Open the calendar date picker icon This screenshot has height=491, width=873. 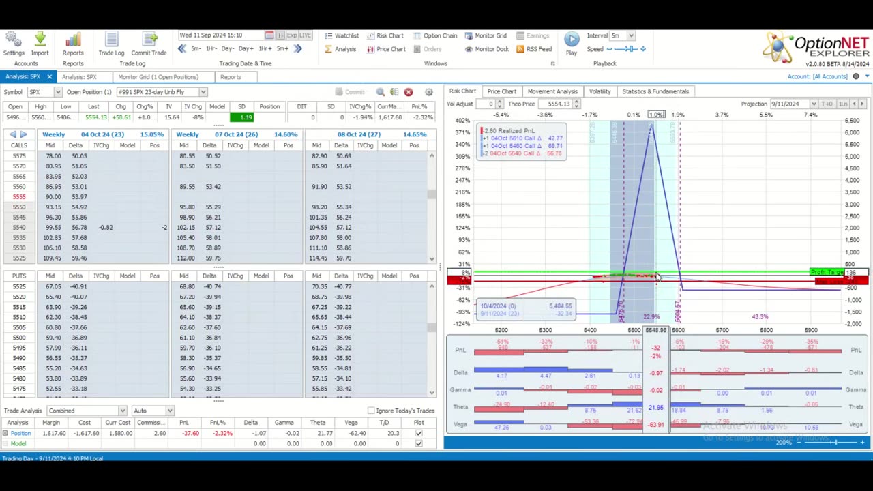pos(269,35)
